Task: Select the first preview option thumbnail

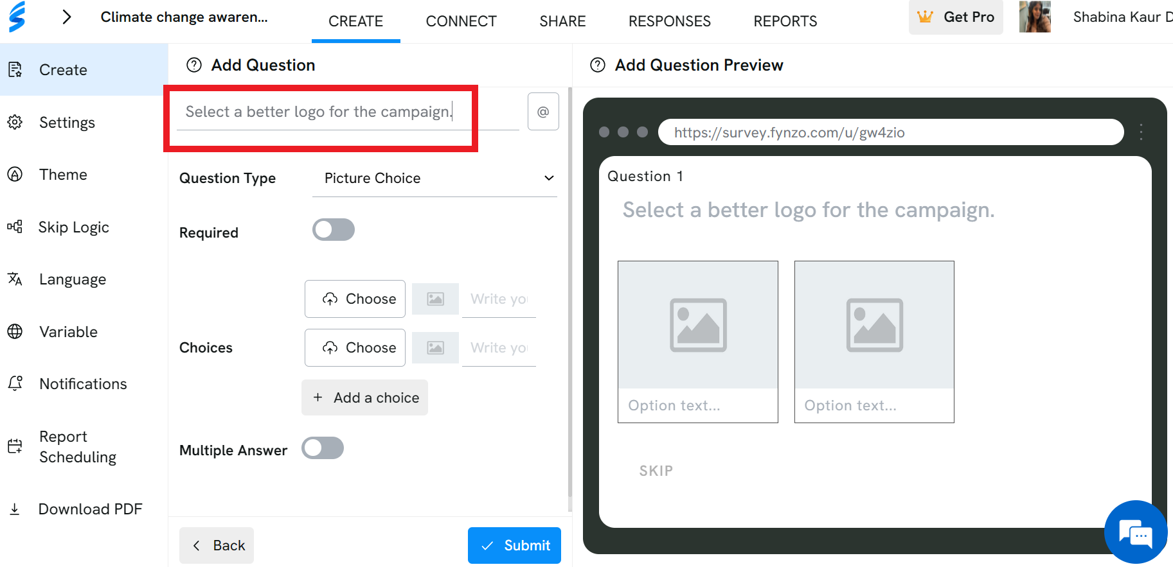Action: [x=698, y=342]
